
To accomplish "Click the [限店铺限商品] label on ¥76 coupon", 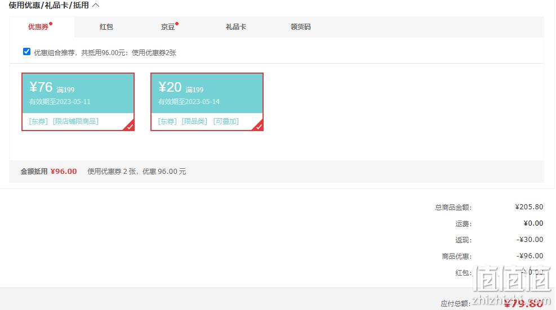I will [75, 122].
